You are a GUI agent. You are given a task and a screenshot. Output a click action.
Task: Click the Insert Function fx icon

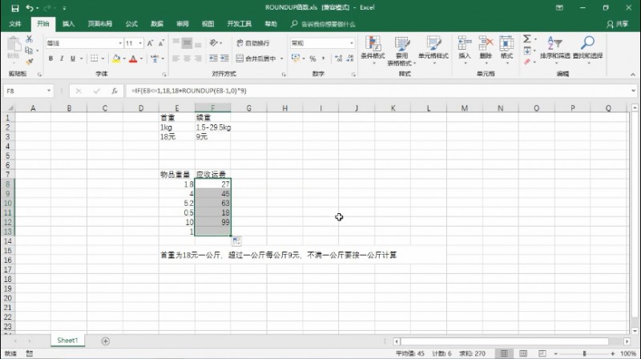pyautogui.click(x=115, y=91)
